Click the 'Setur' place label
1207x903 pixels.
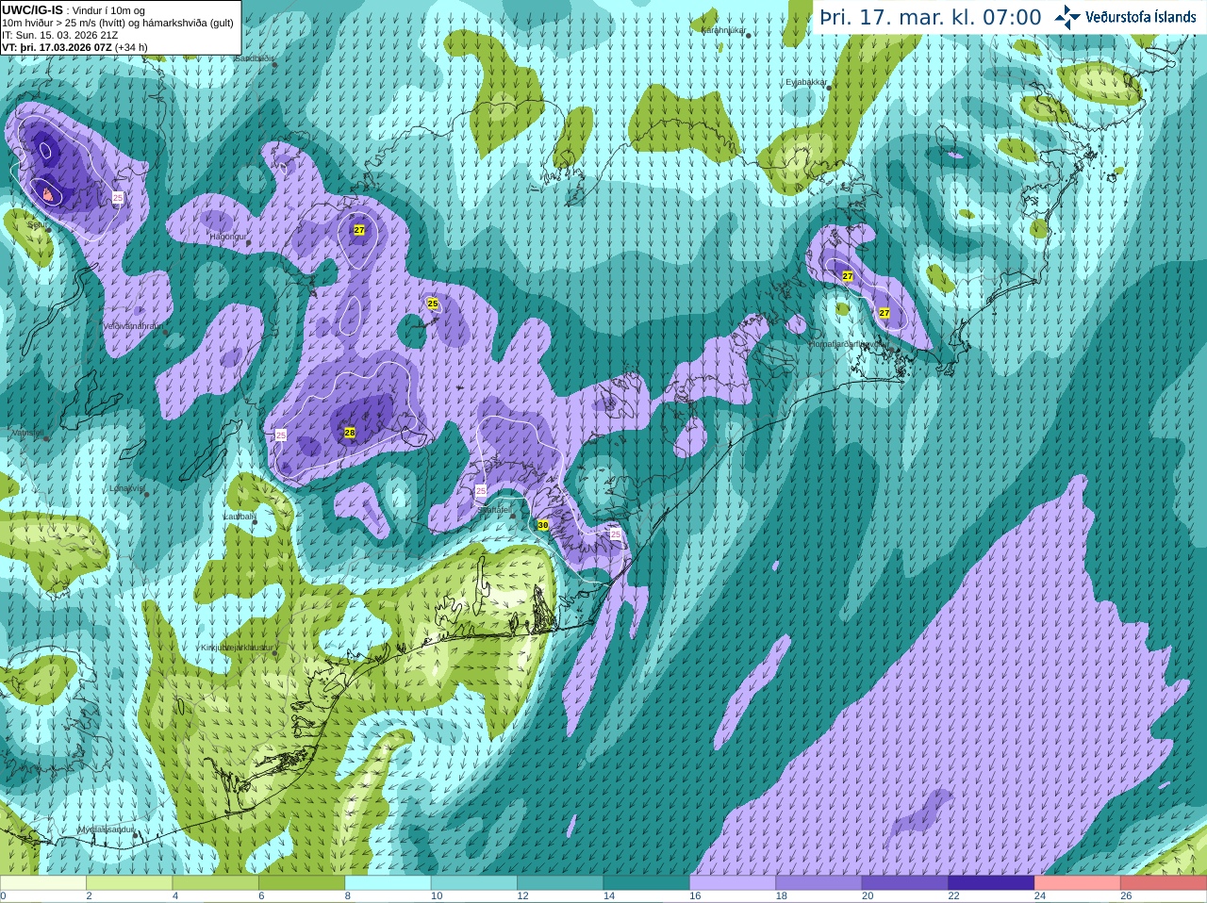click(x=37, y=225)
